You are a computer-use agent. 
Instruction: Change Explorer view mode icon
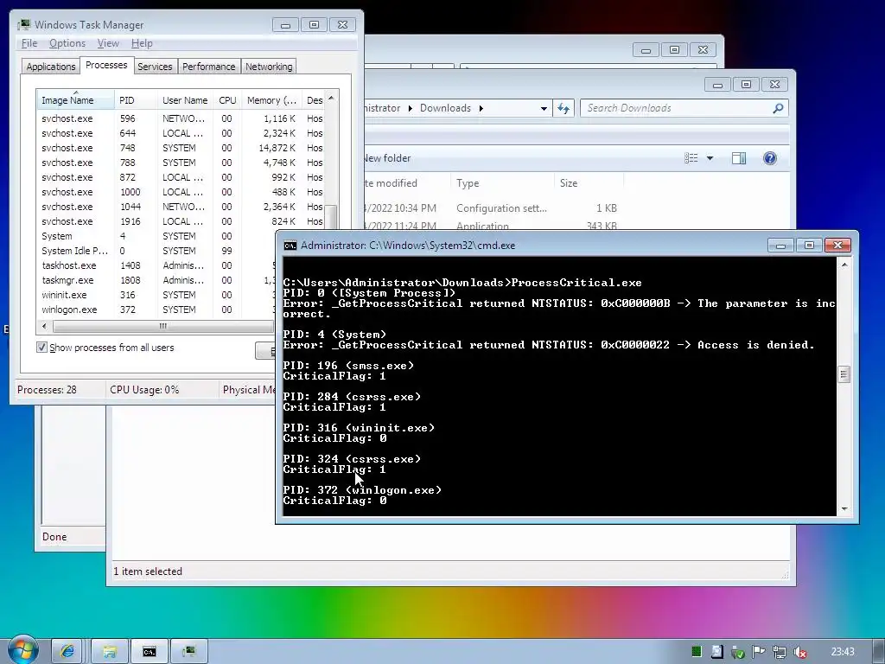(x=691, y=158)
